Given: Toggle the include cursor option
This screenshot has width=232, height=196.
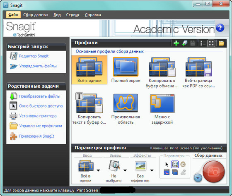Looking at the screenshot, I should click(x=167, y=165).
